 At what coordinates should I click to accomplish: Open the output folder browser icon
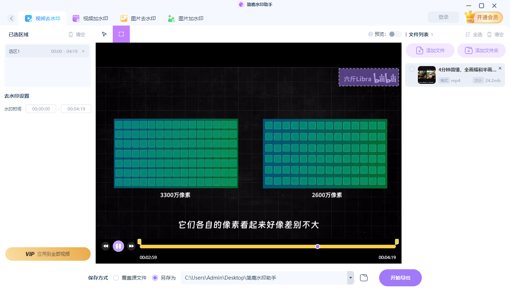(364, 278)
